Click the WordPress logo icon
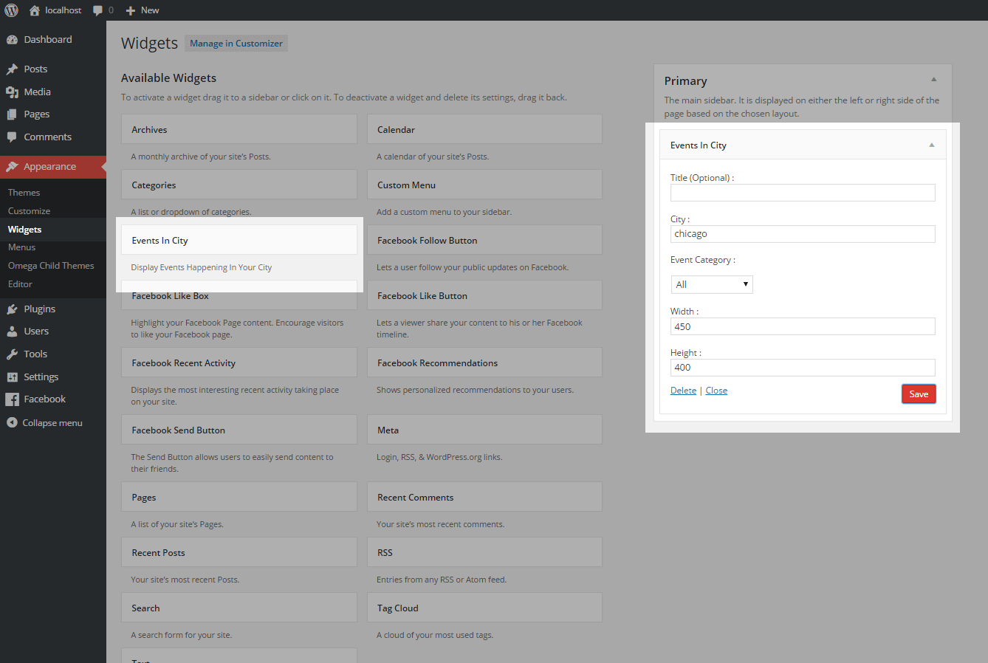 coord(11,10)
